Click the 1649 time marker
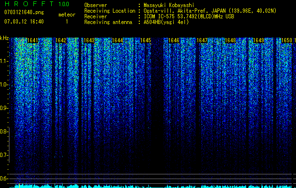The width and height of the screenshot is (296, 188). point(258,40)
